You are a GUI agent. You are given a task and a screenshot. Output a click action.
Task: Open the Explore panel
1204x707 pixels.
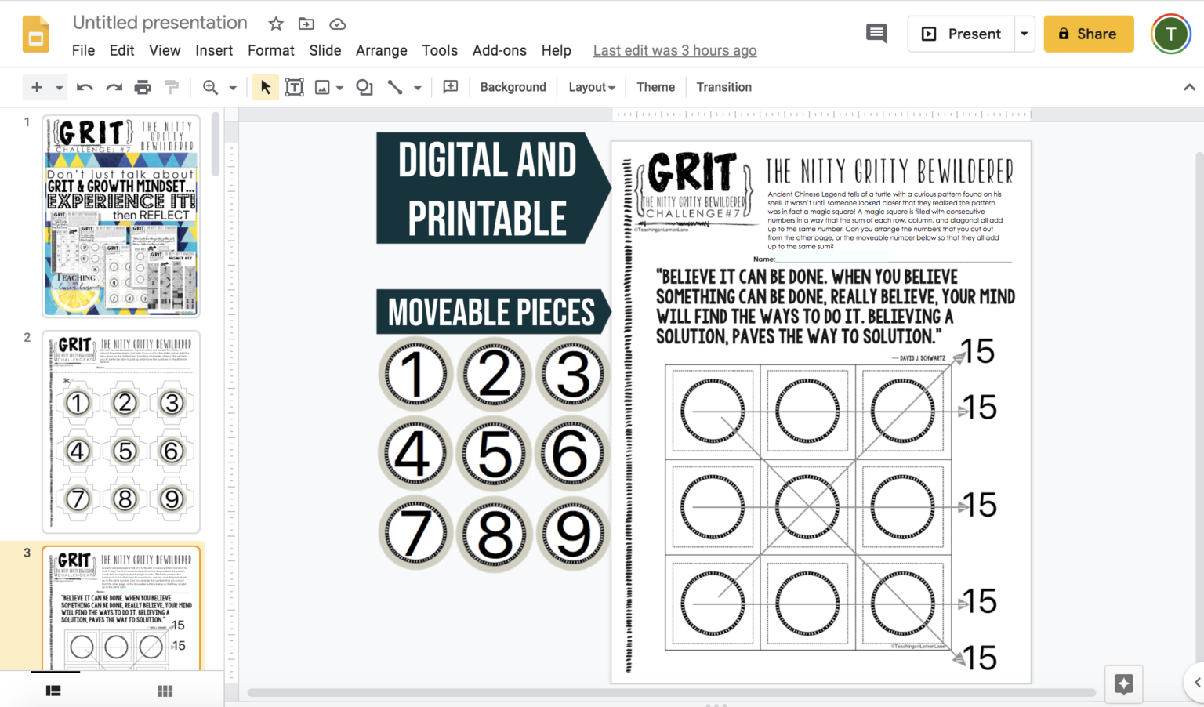[x=1123, y=683]
